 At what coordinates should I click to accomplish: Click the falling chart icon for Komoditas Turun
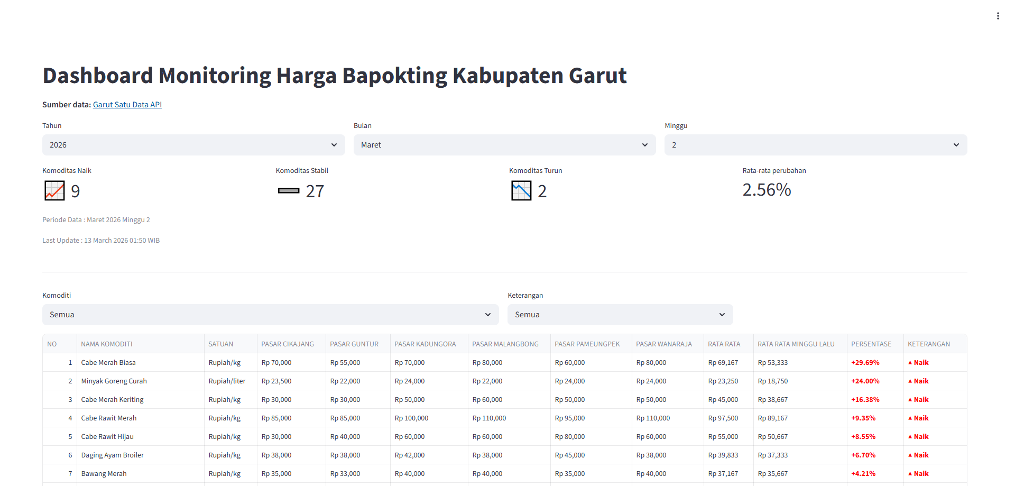point(521,191)
